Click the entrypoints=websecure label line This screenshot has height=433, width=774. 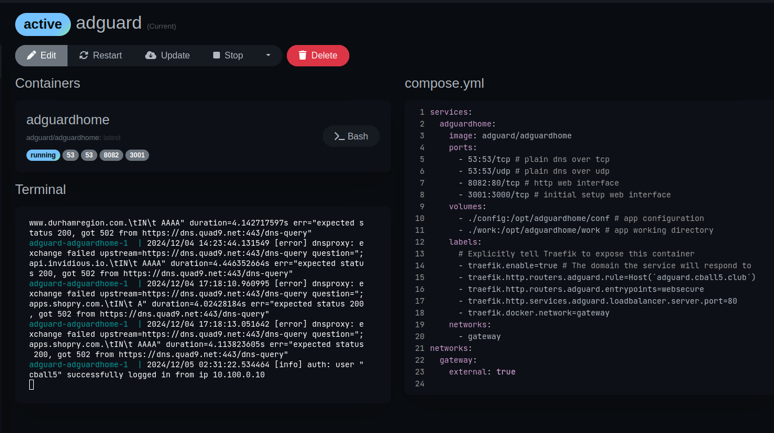tap(581, 289)
